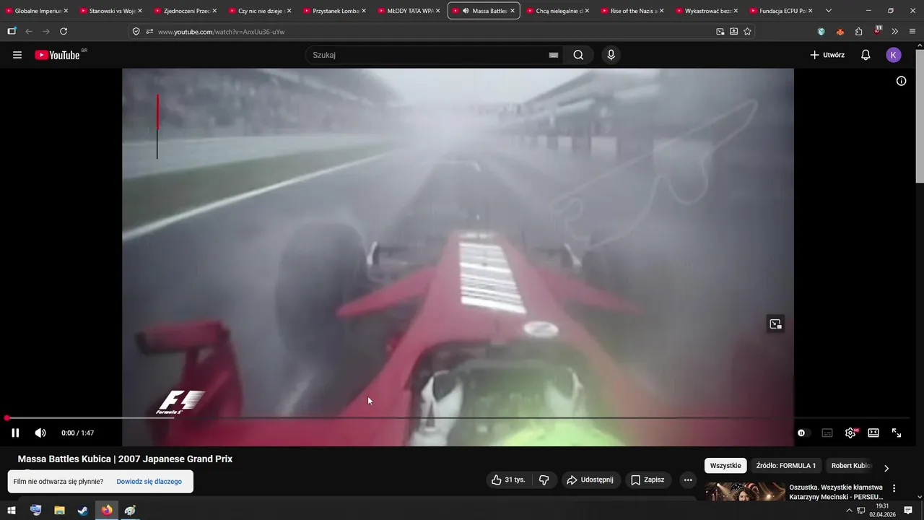Image resolution: width=924 pixels, height=520 pixels.
Task: Switch to Fundacja ECPU tab
Action: pyautogui.click(x=782, y=11)
